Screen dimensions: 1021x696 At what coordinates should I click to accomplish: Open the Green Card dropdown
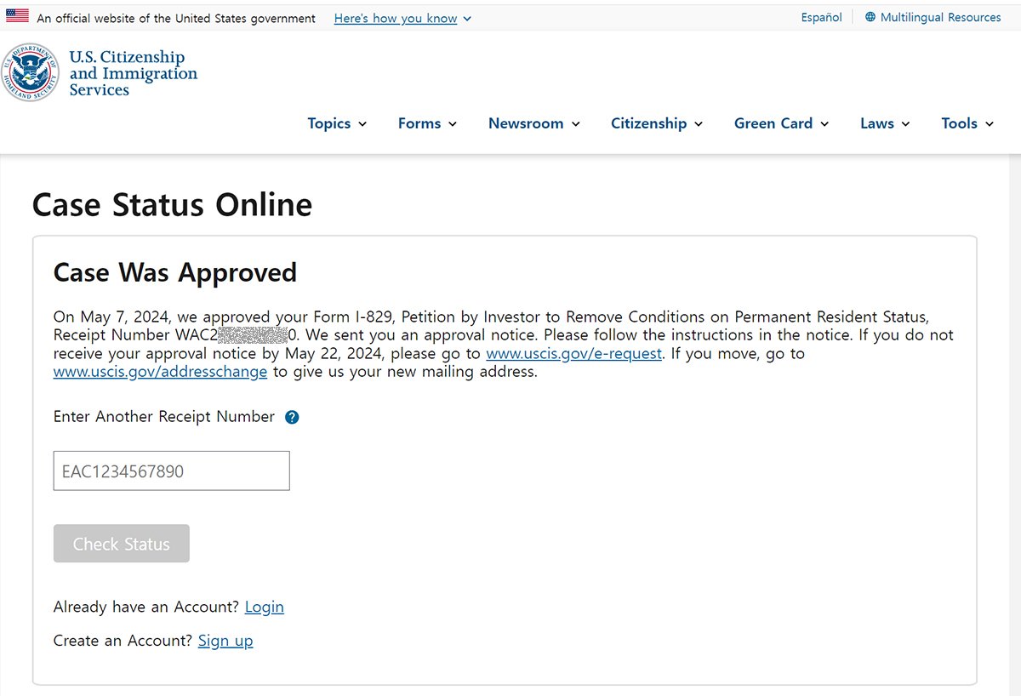tap(782, 123)
